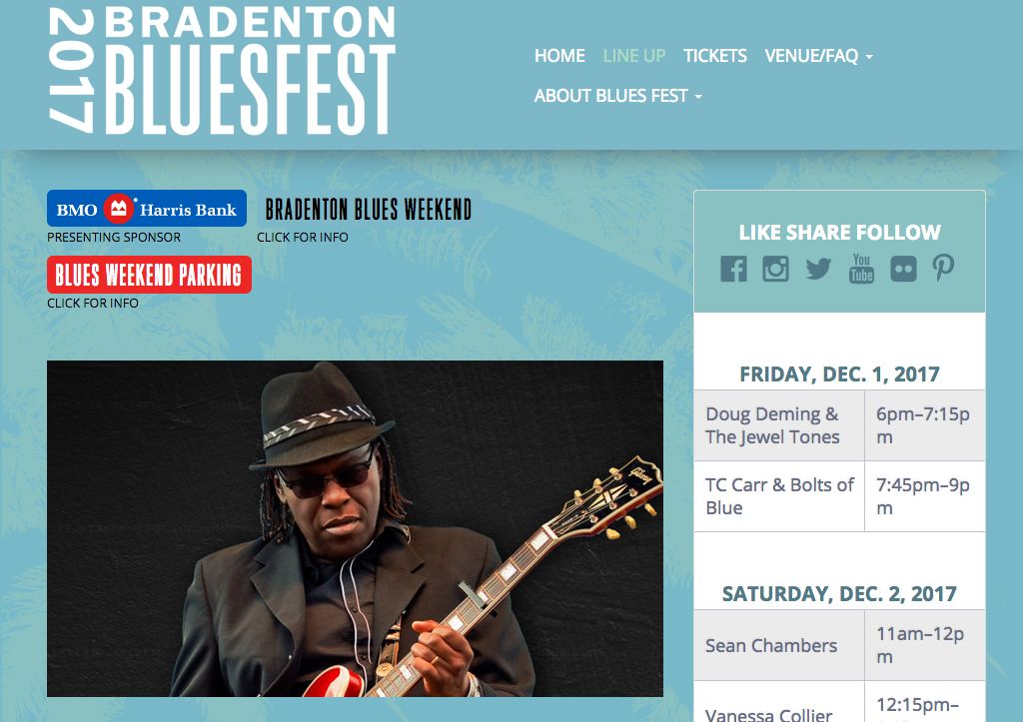Open the Pinterest icon link
Viewport: 1023px width, 722px height.
click(943, 268)
